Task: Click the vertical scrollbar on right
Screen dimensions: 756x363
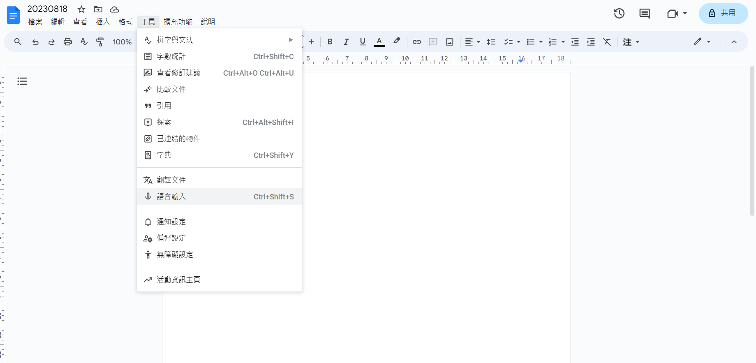Action: tap(752, 141)
